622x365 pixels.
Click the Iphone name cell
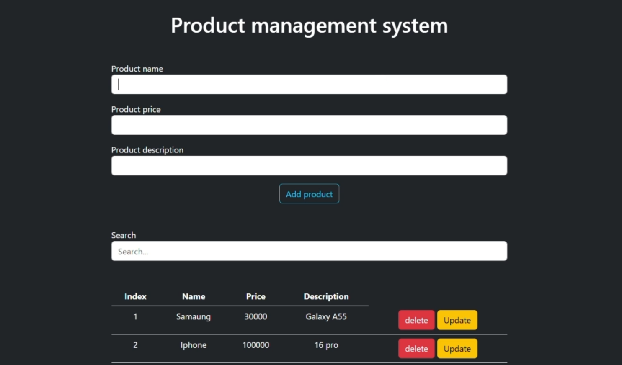(194, 345)
